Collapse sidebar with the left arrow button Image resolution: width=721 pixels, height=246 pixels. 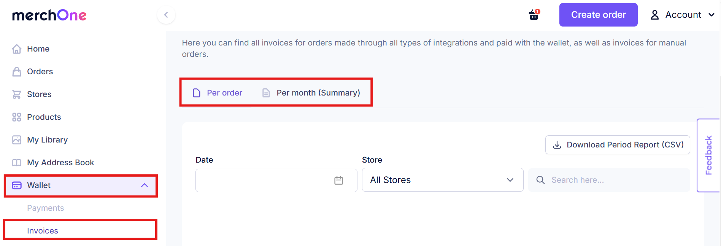point(166,15)
